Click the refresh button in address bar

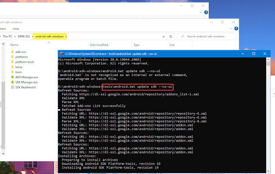[171, 37]
